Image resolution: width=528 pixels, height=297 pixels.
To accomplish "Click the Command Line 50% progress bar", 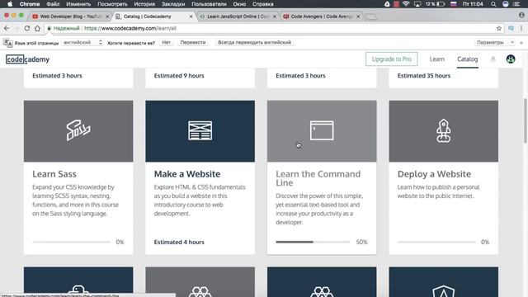I will 313,242.
